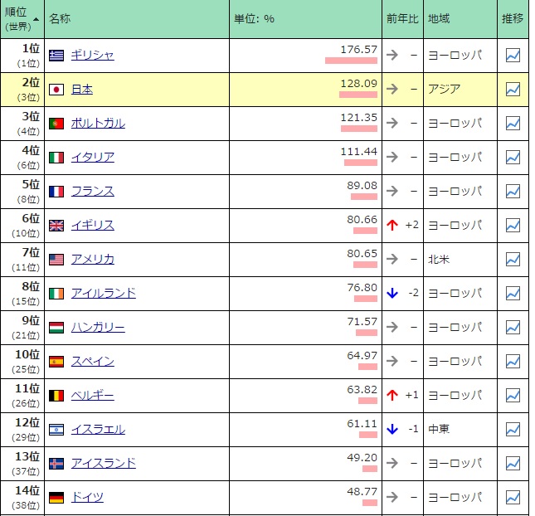
Task: Click the United Kingdom flag icon
Action: coord(56,226)
